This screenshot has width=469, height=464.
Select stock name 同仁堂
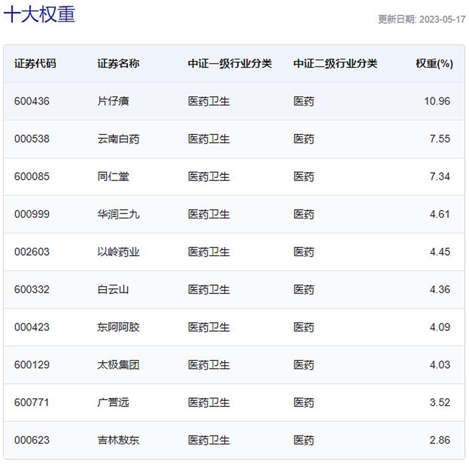pos(113,177)
